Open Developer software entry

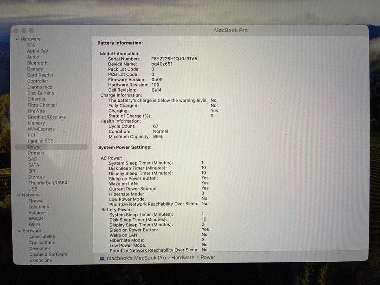(40, 249)
